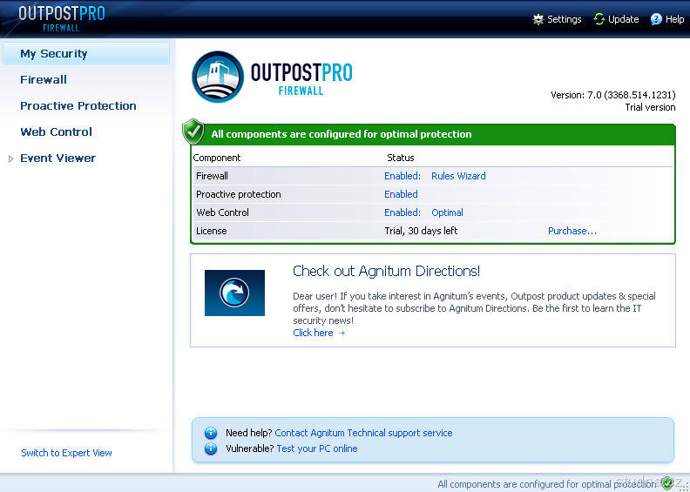Click the Agnitum Directions wave icon
The image size is (690, 492).
[x=234, y=293]
